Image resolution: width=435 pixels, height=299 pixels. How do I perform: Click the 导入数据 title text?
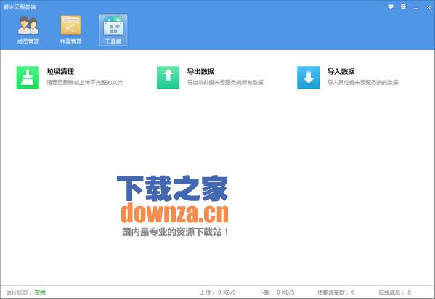tap(341, 72)
